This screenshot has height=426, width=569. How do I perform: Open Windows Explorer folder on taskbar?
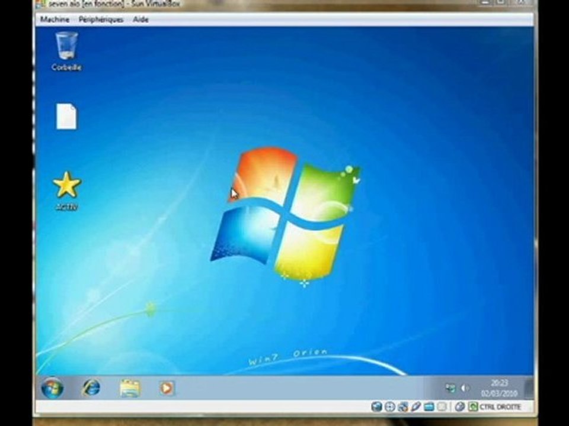coord(130,388)
